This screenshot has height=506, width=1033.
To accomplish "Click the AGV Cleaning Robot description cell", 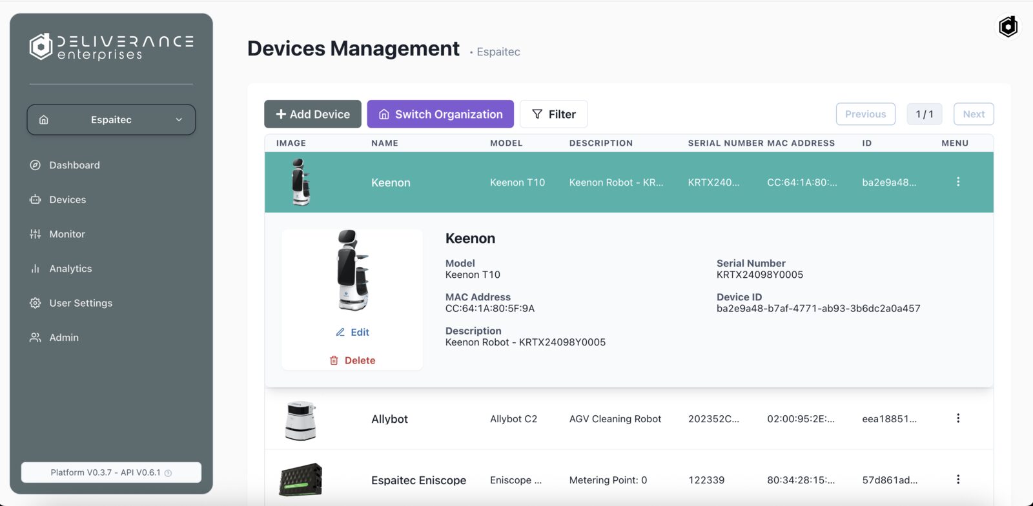I will 615,419.
